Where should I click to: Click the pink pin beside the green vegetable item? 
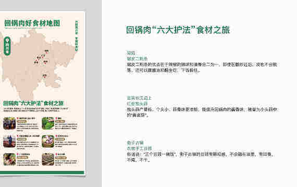[x=56, y=118]
